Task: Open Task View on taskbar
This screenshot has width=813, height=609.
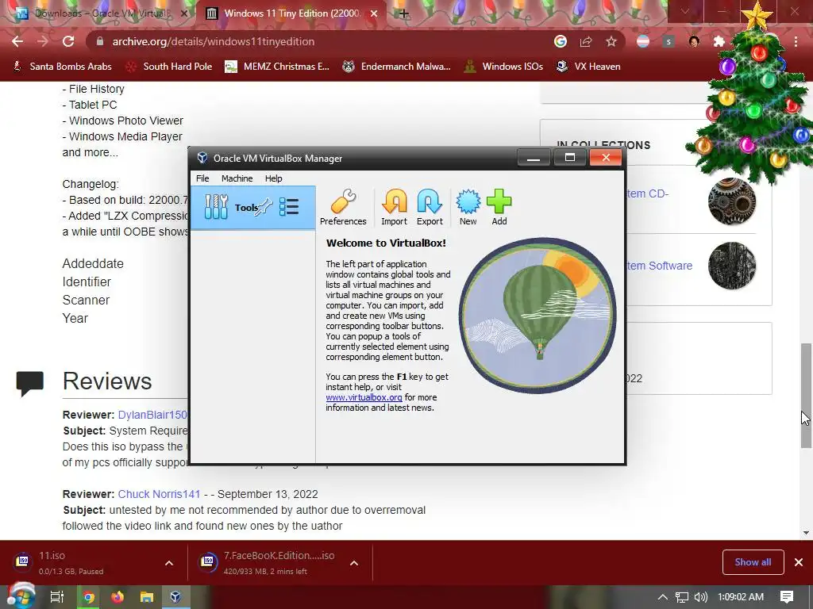Action: point(56,597)
